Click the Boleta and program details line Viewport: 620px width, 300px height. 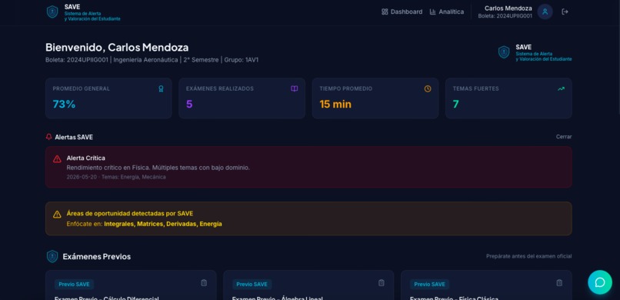(x=152, y=60)
